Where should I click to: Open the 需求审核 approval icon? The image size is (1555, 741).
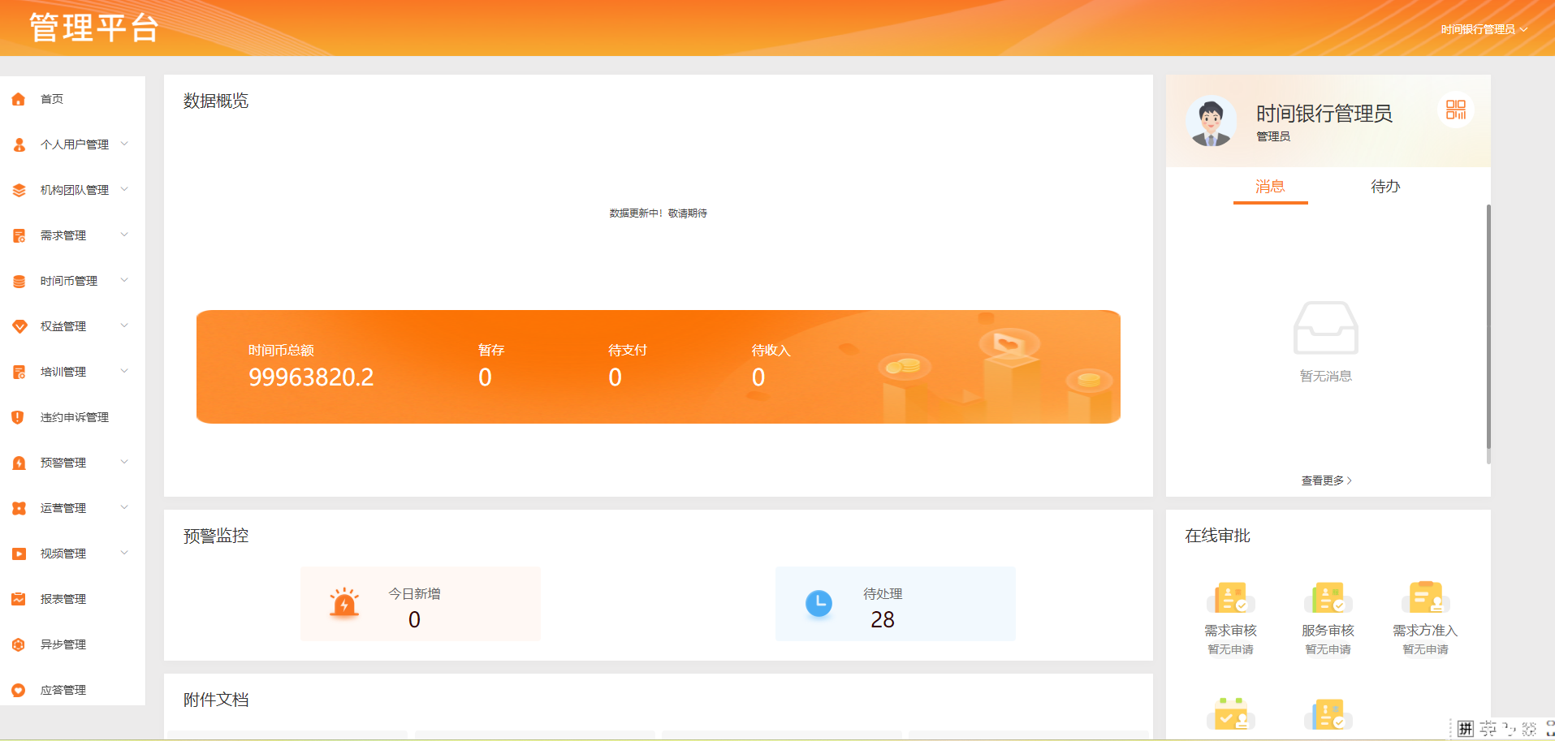click(x=1230, y=599)
